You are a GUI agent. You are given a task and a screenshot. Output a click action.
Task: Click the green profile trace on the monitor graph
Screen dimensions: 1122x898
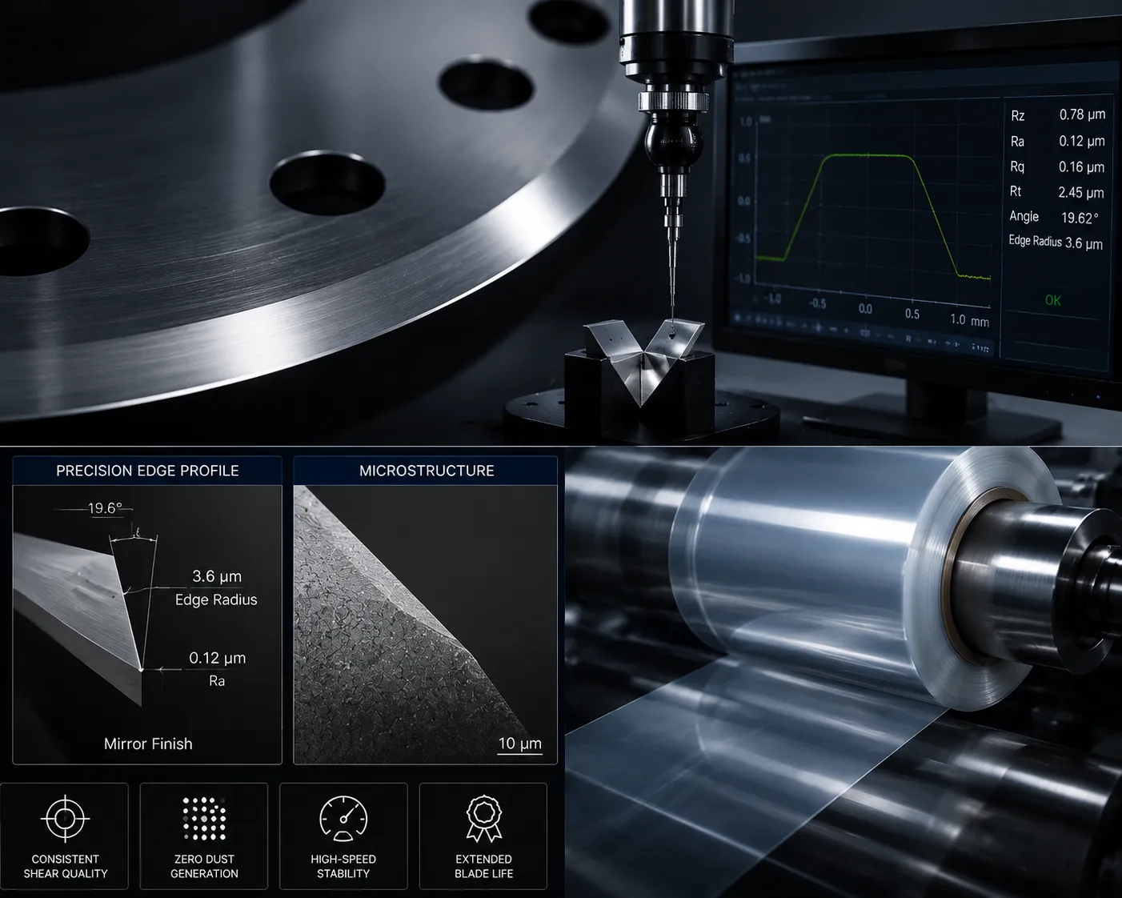click(873, 216)
